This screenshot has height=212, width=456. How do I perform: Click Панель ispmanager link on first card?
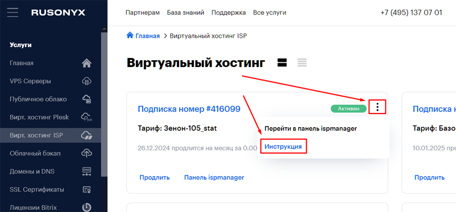click(214, 177)
